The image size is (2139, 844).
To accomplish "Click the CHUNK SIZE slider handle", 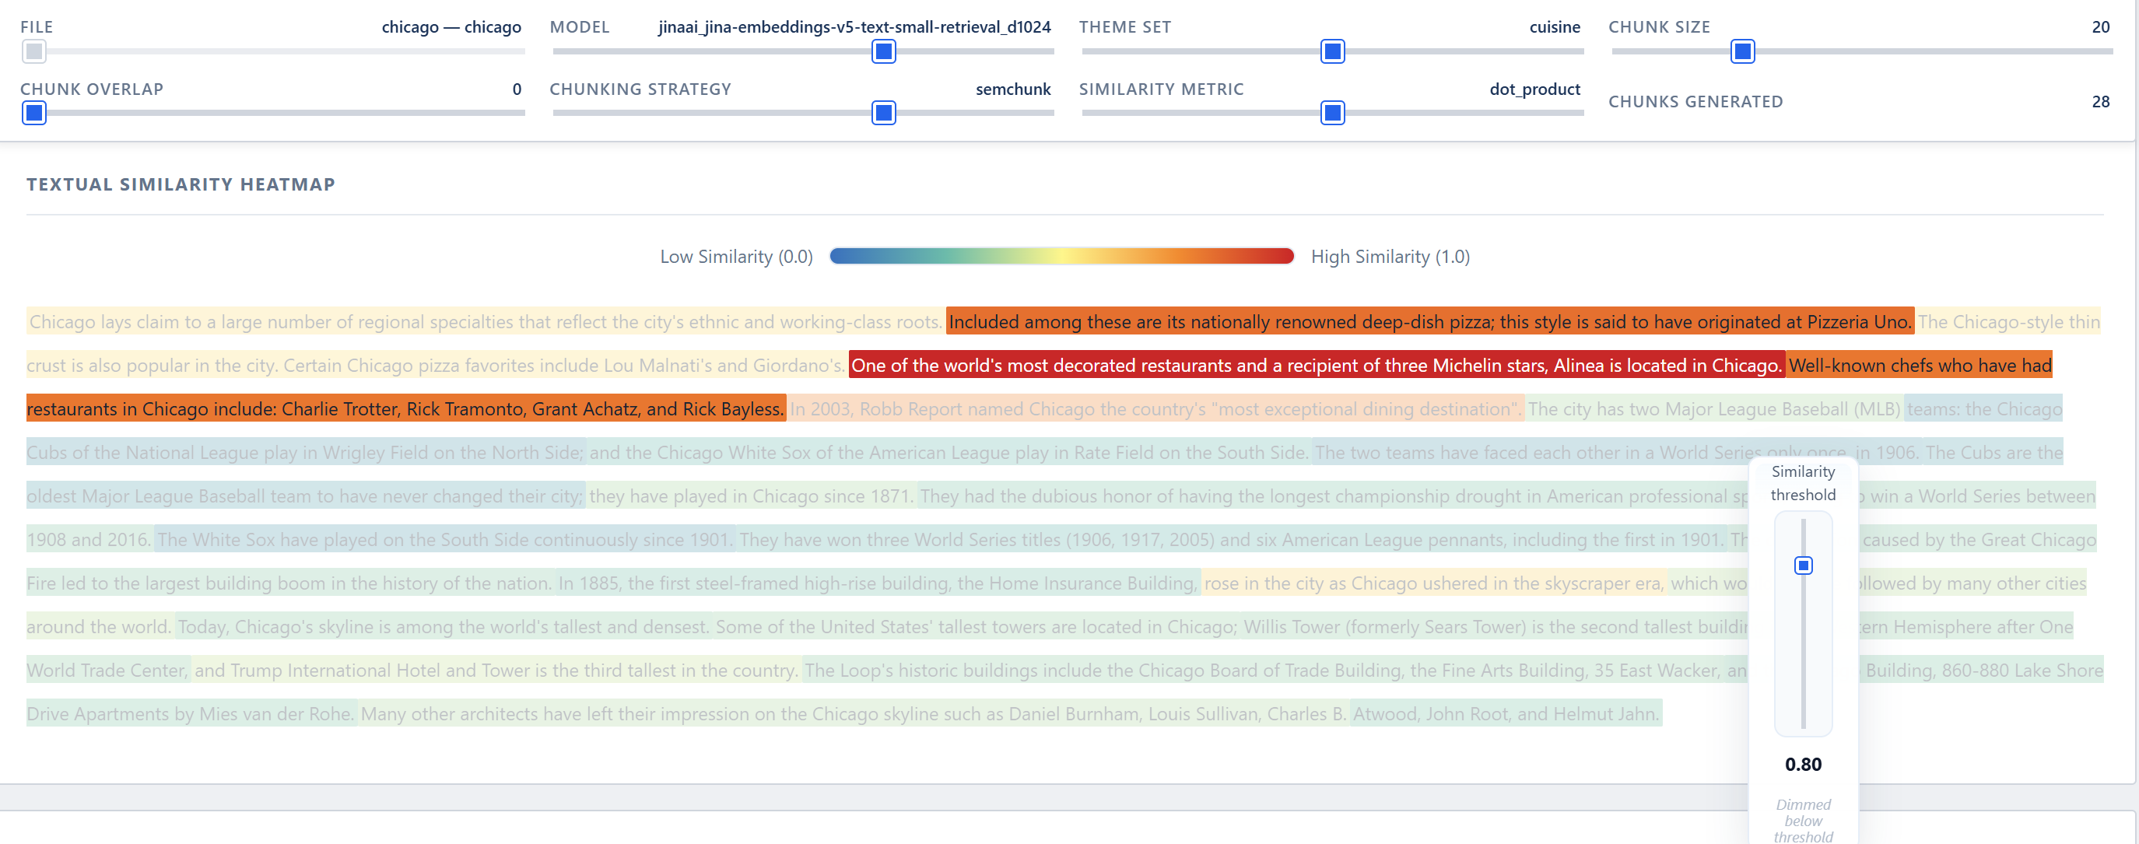I will (1742, 51).
